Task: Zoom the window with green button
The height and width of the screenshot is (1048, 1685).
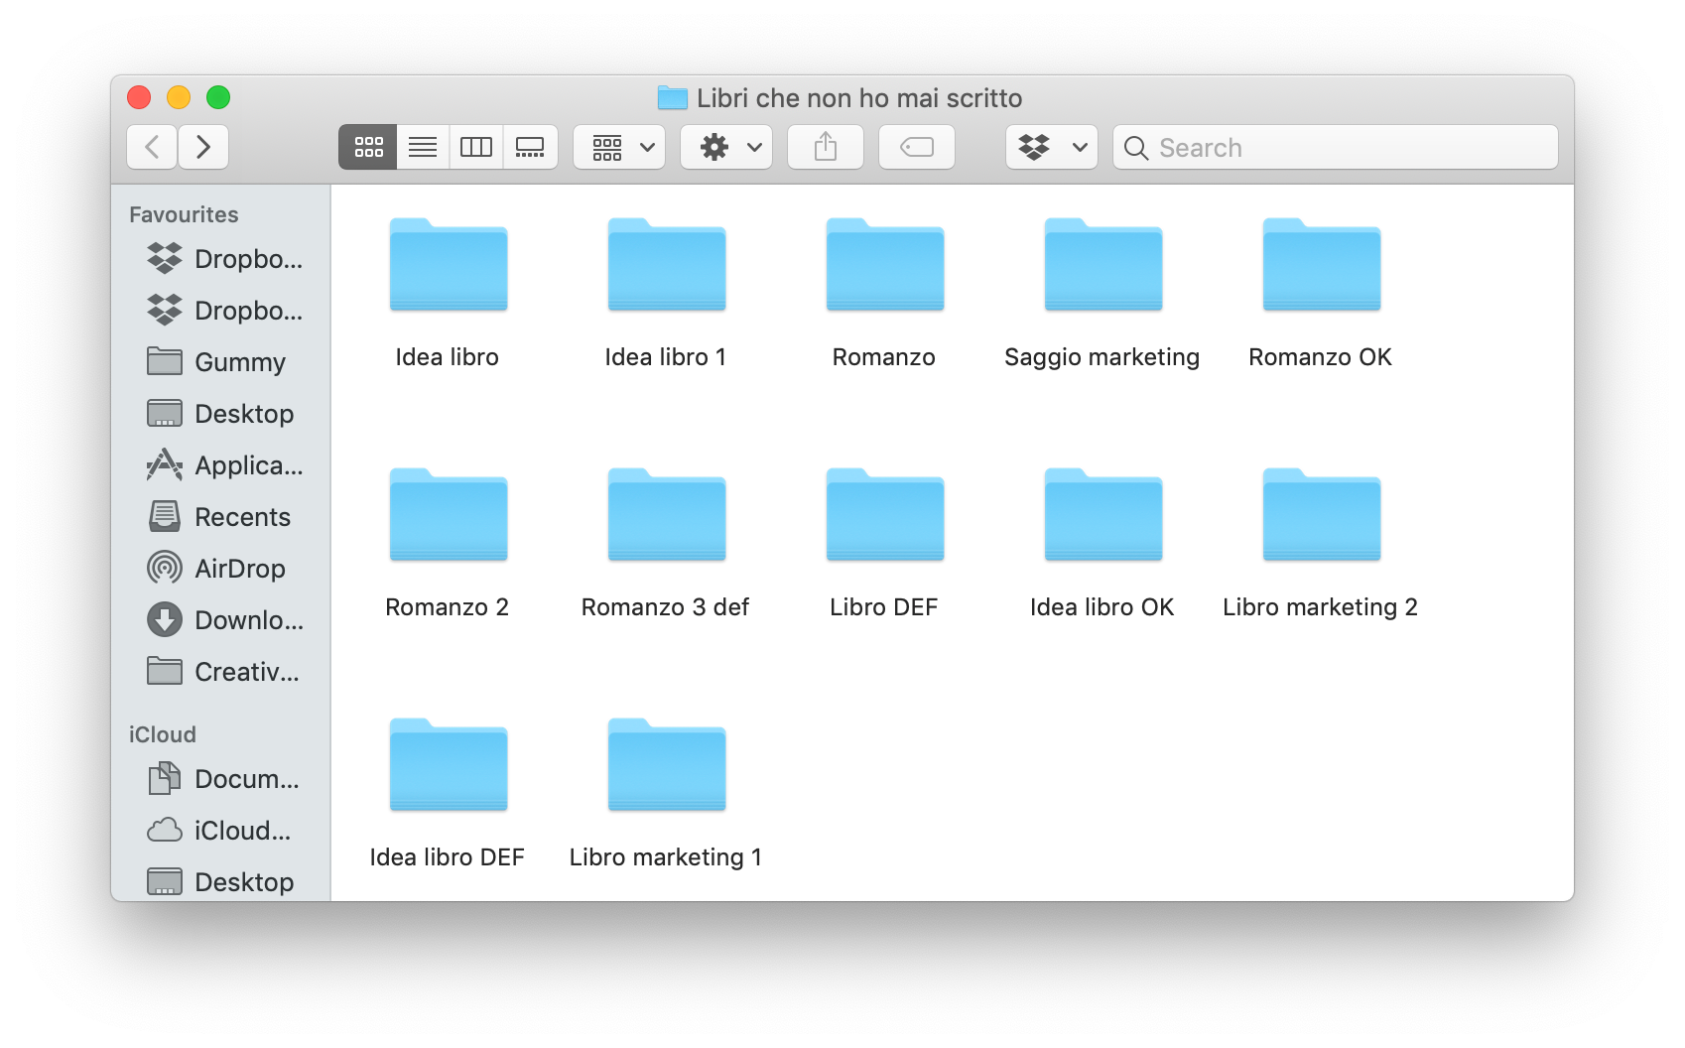Action: tap(218, 97)
